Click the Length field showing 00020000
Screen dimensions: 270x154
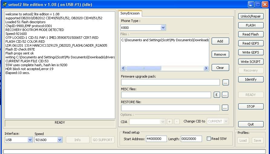191,139
